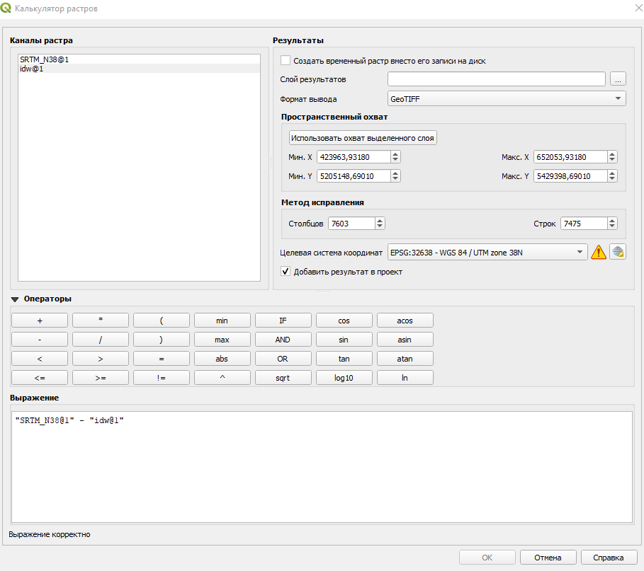Adjust the rows spinner arrows
Screen dimensions: 644x571
point(612,223)
